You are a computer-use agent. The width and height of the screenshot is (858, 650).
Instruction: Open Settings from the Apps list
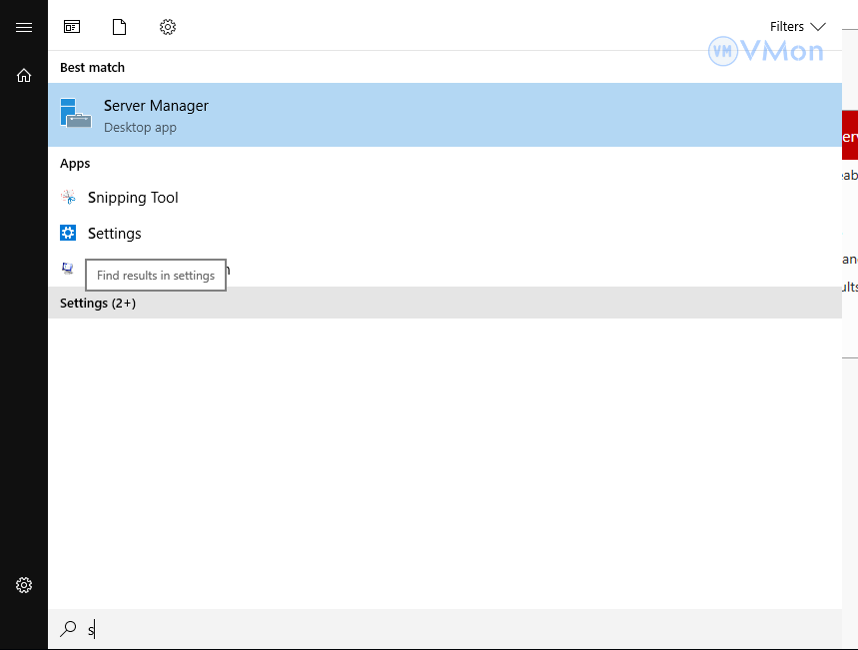[x=115, y=234]
